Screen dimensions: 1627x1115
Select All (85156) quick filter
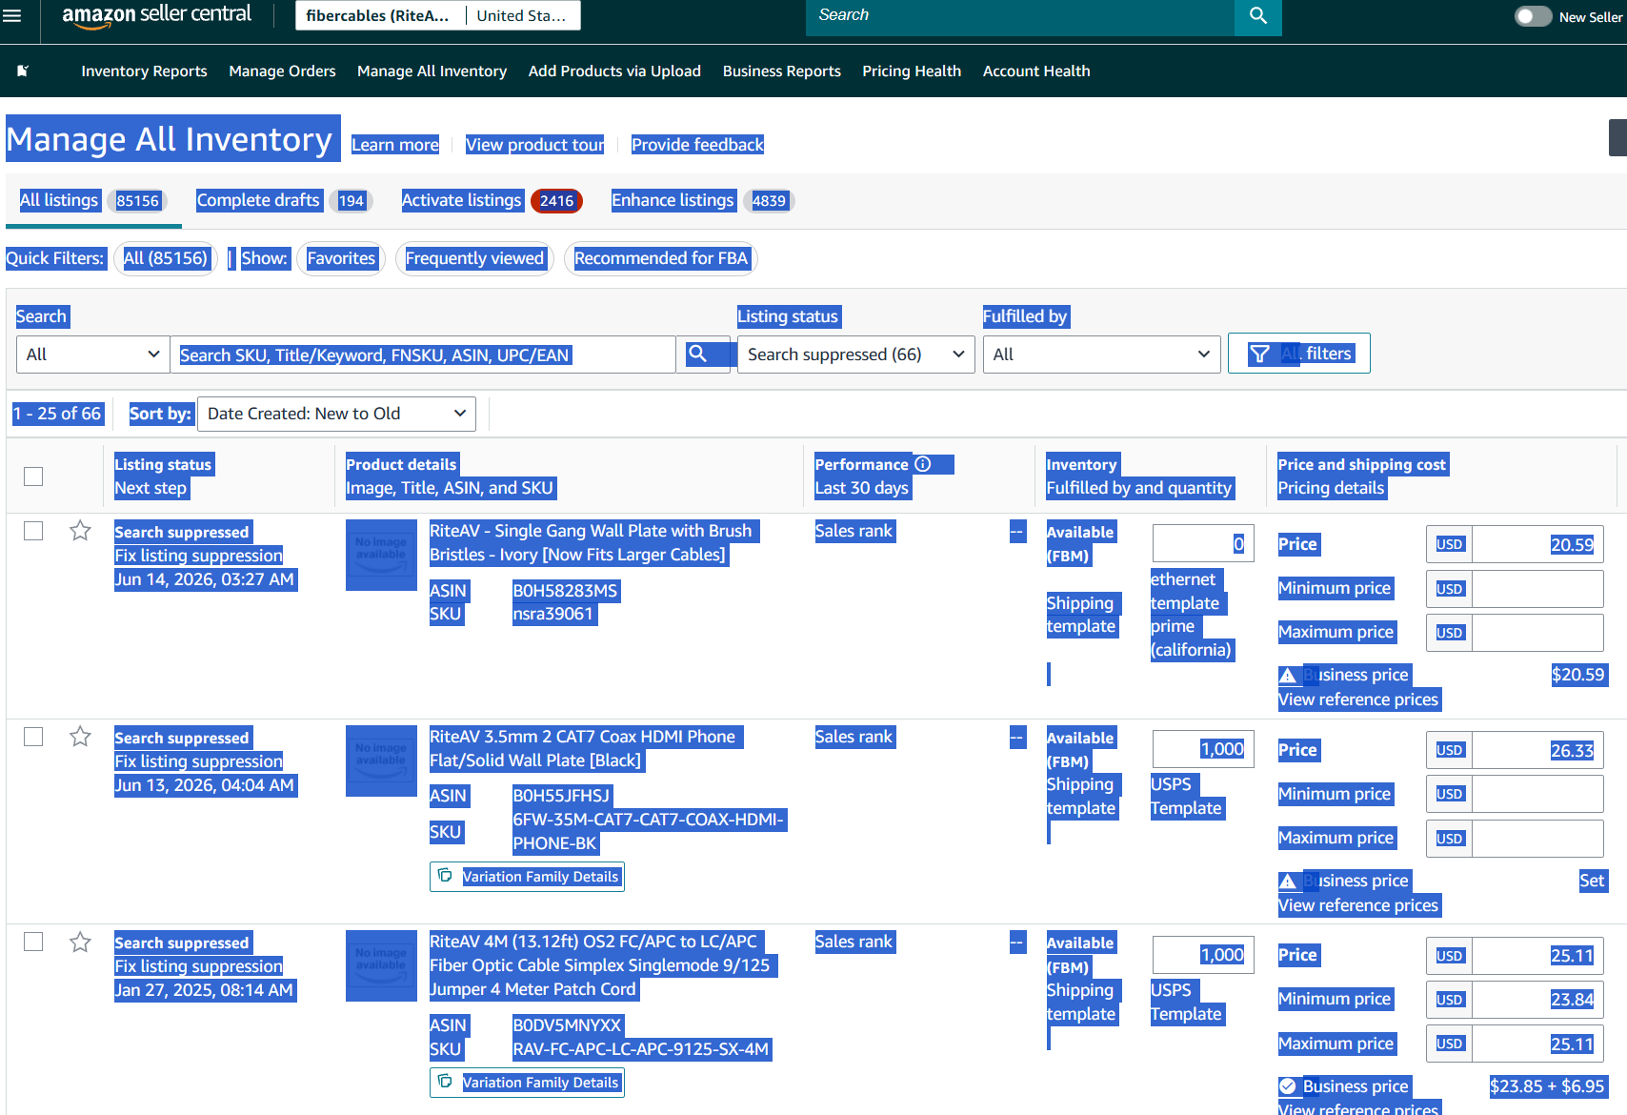[x=166, y=258]
